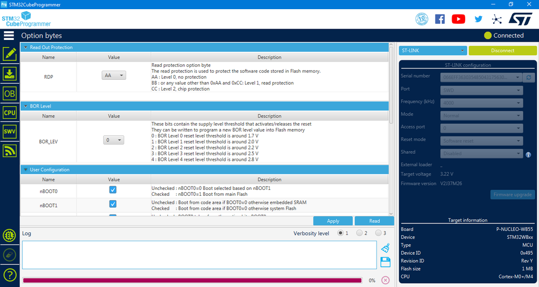Click the Flash size 1 MB value
The image size is (539, 287).
pyautogui.click(x=527, y=269)
